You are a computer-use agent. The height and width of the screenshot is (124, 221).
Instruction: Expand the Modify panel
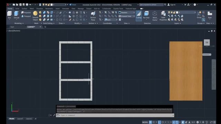pyautogui.click(x=78, y=23)
